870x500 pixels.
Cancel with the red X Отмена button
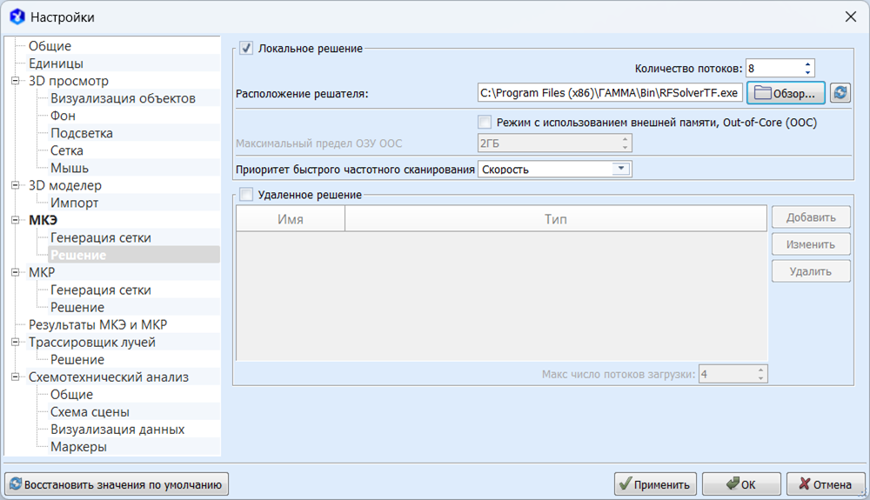[825, 484]
